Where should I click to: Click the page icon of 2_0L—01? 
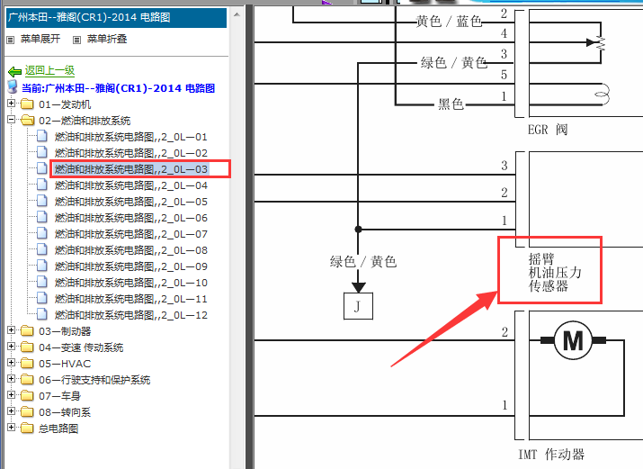click(42, 136)
